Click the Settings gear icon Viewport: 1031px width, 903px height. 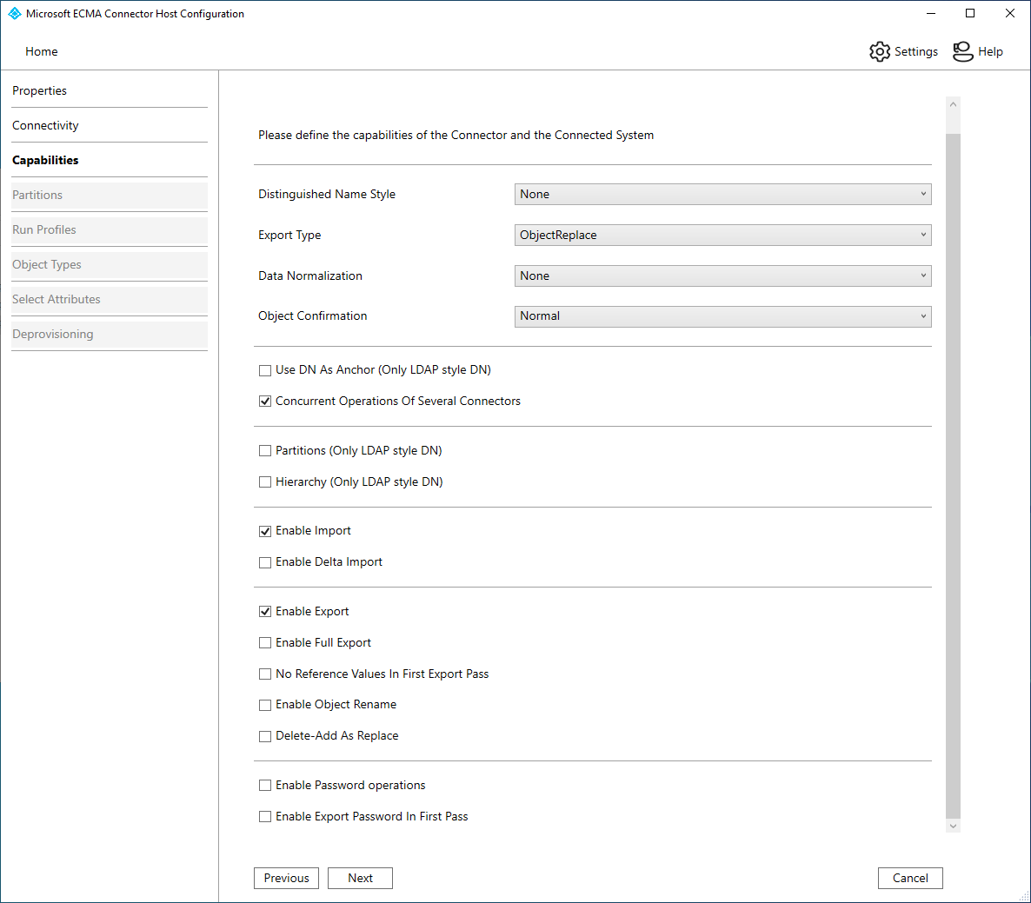[x=880, y=51]
